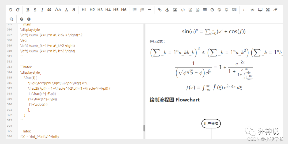Insert an H2 heading

pos(92,10)
